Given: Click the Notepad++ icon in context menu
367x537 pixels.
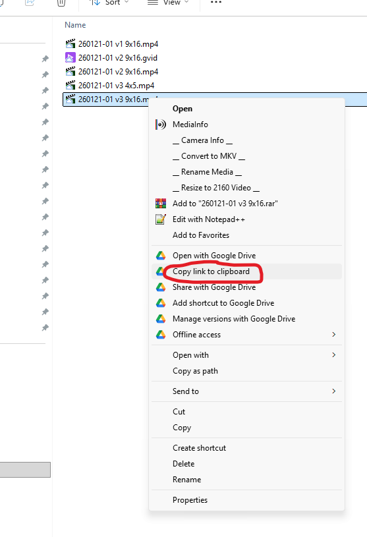Looking at the screenshot, I should (x=161, y=219).
